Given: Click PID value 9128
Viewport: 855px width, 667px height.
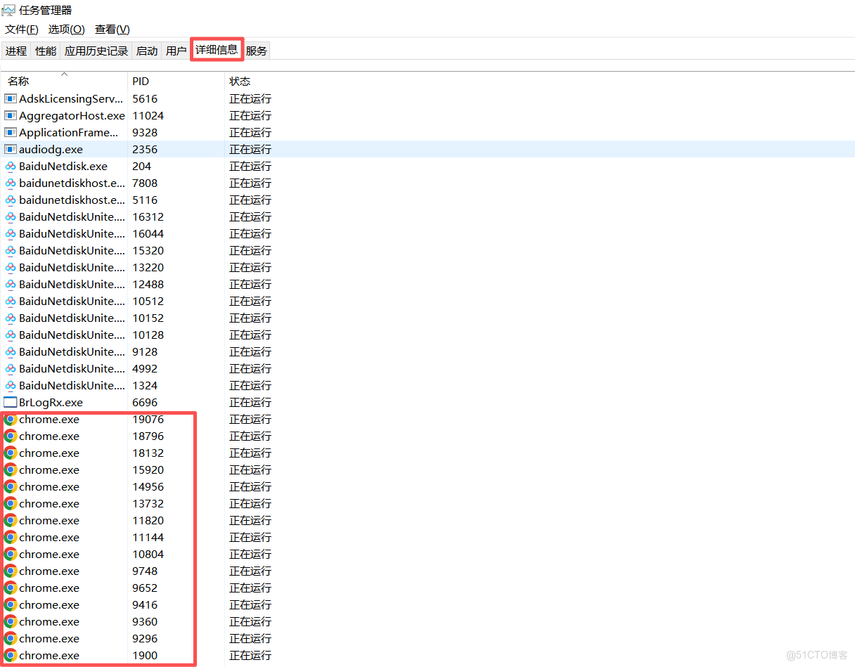Looking at the screenshot, I should tap(145, 351).
